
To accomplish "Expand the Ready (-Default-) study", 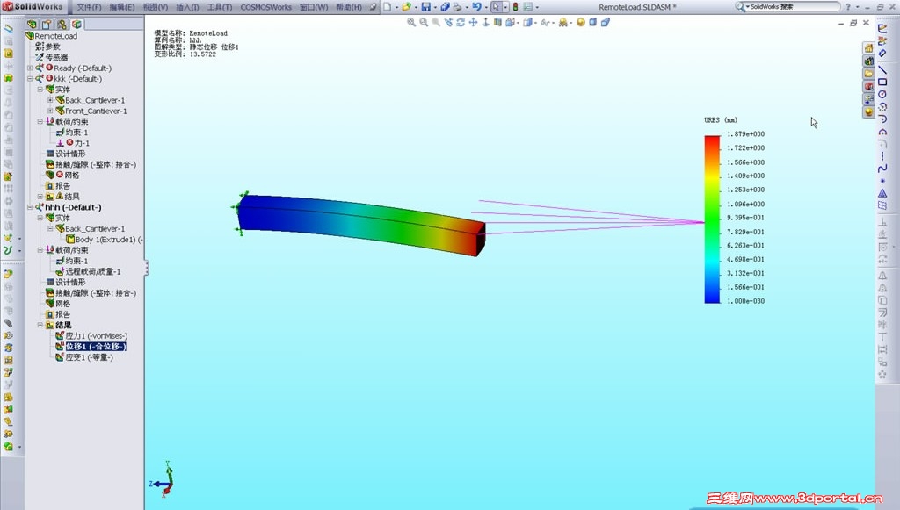I will [30, 68].
